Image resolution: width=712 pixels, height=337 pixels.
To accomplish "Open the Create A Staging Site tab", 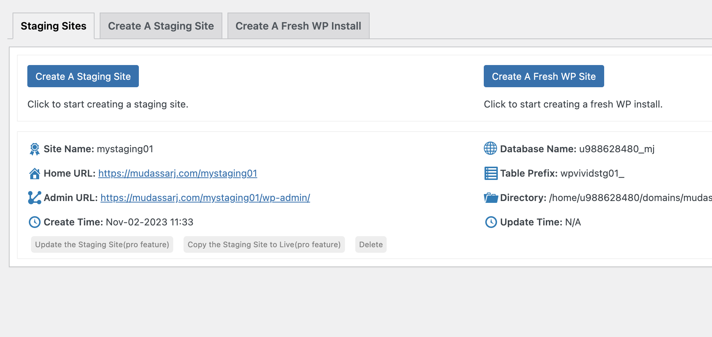I will pos(161,26).
